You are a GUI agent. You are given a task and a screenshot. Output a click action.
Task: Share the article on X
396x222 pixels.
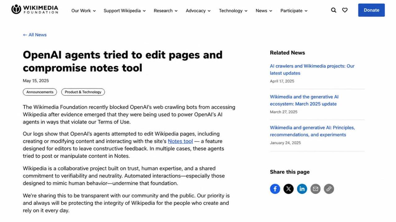pyautogui.click(x=288, y=189)
